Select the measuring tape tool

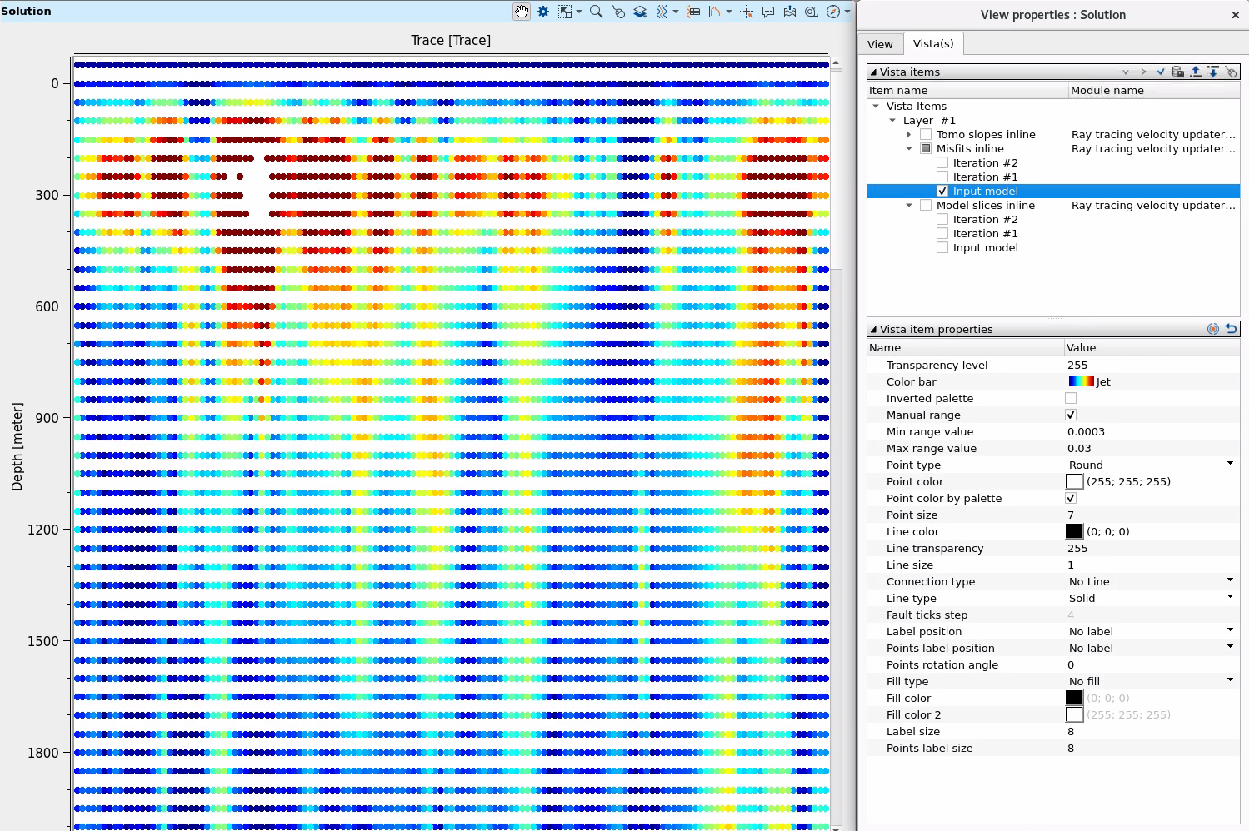point(812,12)
